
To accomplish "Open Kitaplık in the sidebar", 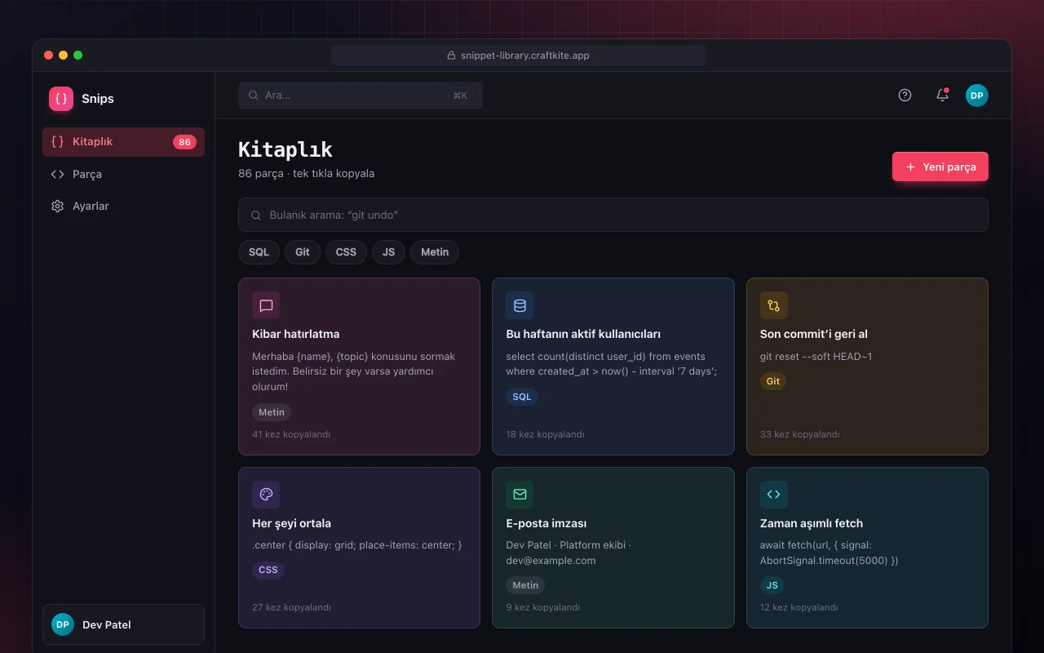I will pos(123,142).
